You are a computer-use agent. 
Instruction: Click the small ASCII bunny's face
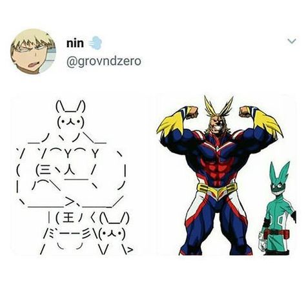(x=112, y=235)
